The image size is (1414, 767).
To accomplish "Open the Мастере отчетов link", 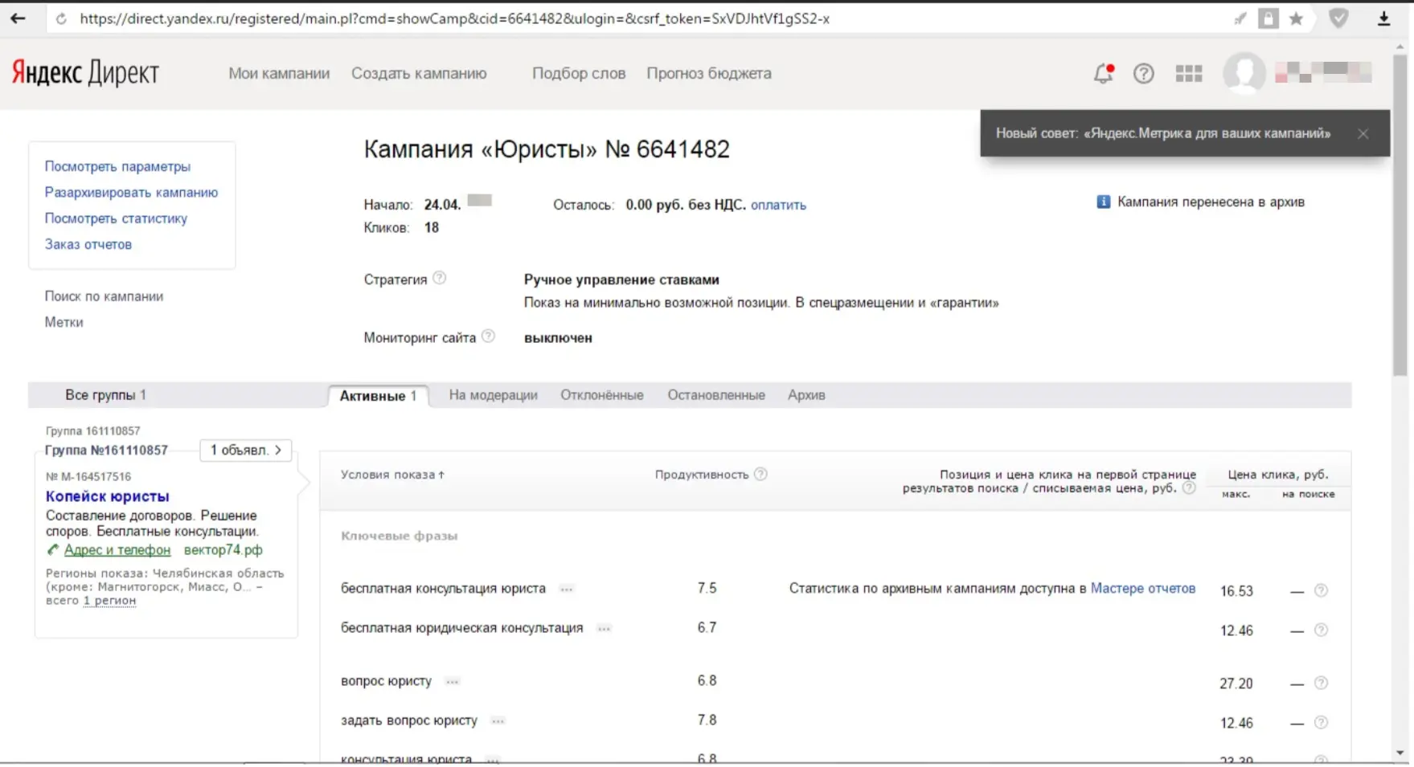I will pos(1142,588).
